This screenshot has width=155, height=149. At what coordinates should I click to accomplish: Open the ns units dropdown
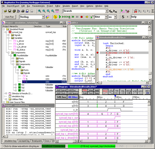(x=115, y=17)
